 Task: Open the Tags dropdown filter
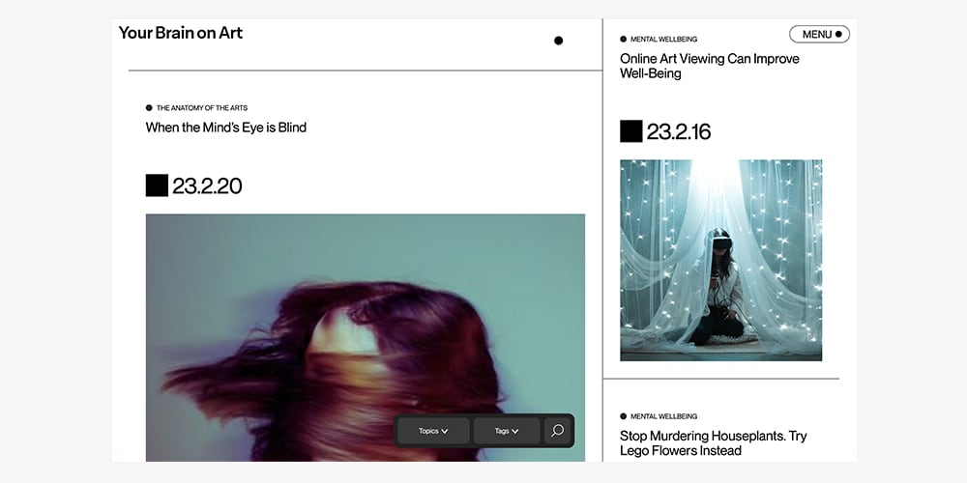click(507, 431)
